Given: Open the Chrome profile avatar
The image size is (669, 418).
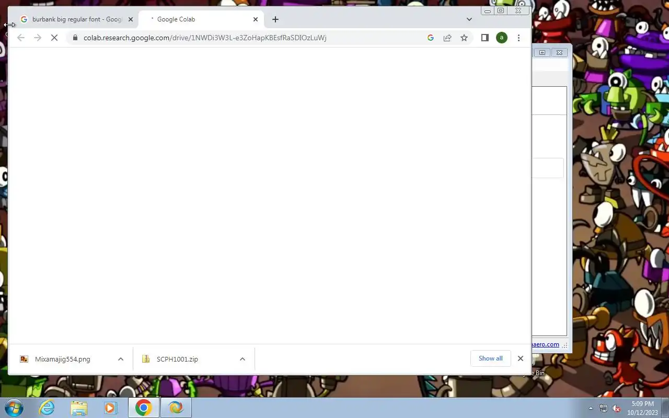Looking at the screenshot, I should tap(502, 38).
